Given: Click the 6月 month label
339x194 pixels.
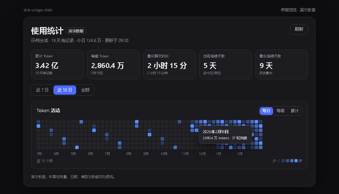Looking at the screenshot, I should click(90, 154).
